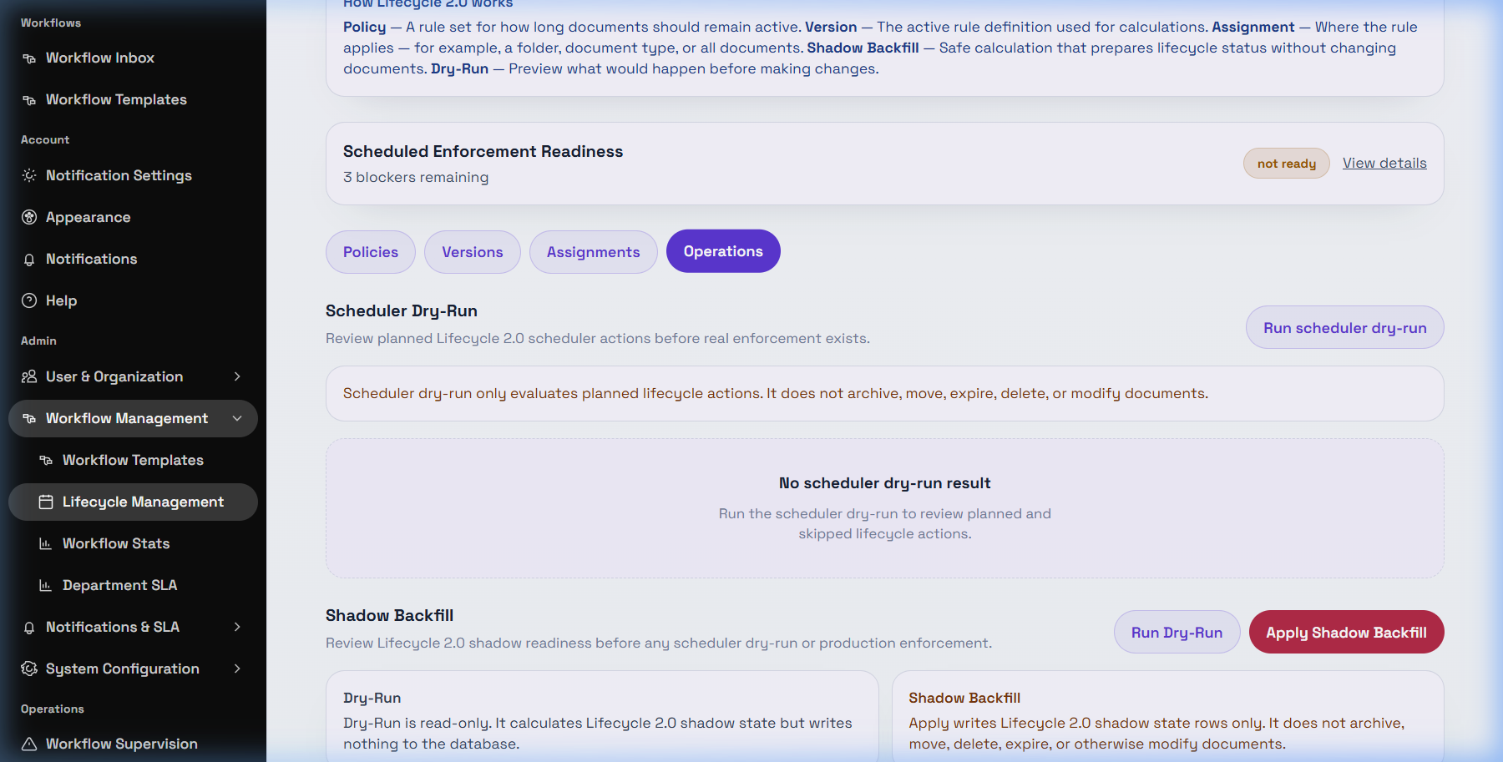The image size is (1503, 762).
Task: Click the Workflow Management icon
Action: click(x=29, y=418)
